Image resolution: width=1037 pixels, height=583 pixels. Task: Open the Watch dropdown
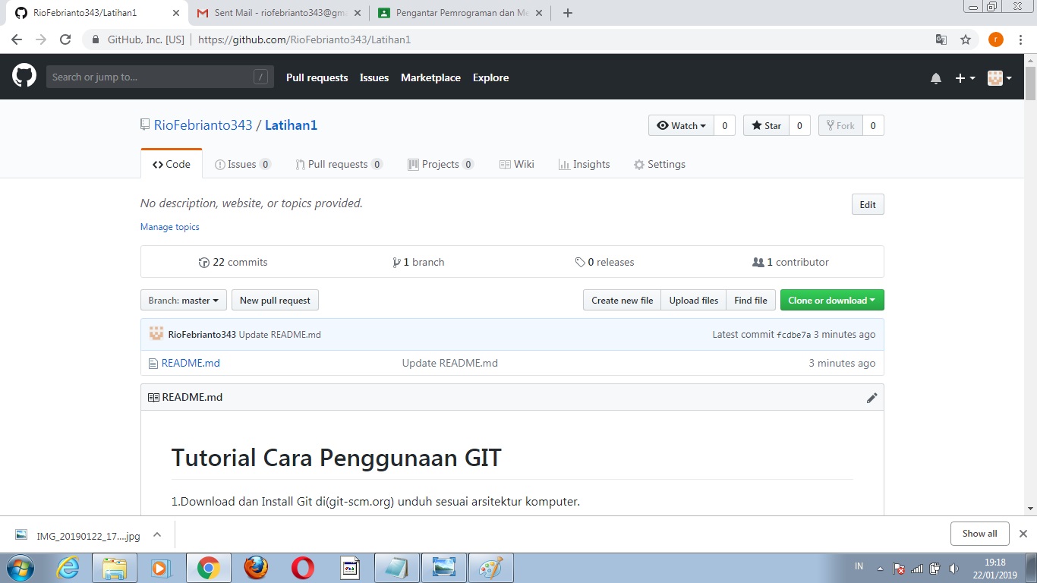pos(681,125)
